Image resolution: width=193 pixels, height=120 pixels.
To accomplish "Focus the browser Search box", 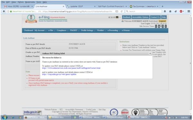I will tap(143, 11).
